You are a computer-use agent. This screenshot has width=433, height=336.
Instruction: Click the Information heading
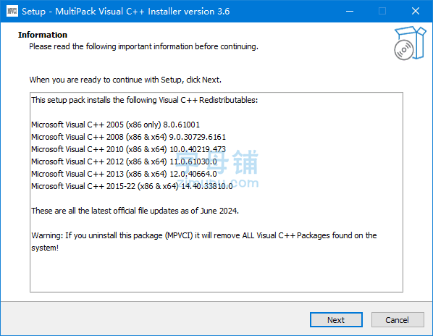43,35
